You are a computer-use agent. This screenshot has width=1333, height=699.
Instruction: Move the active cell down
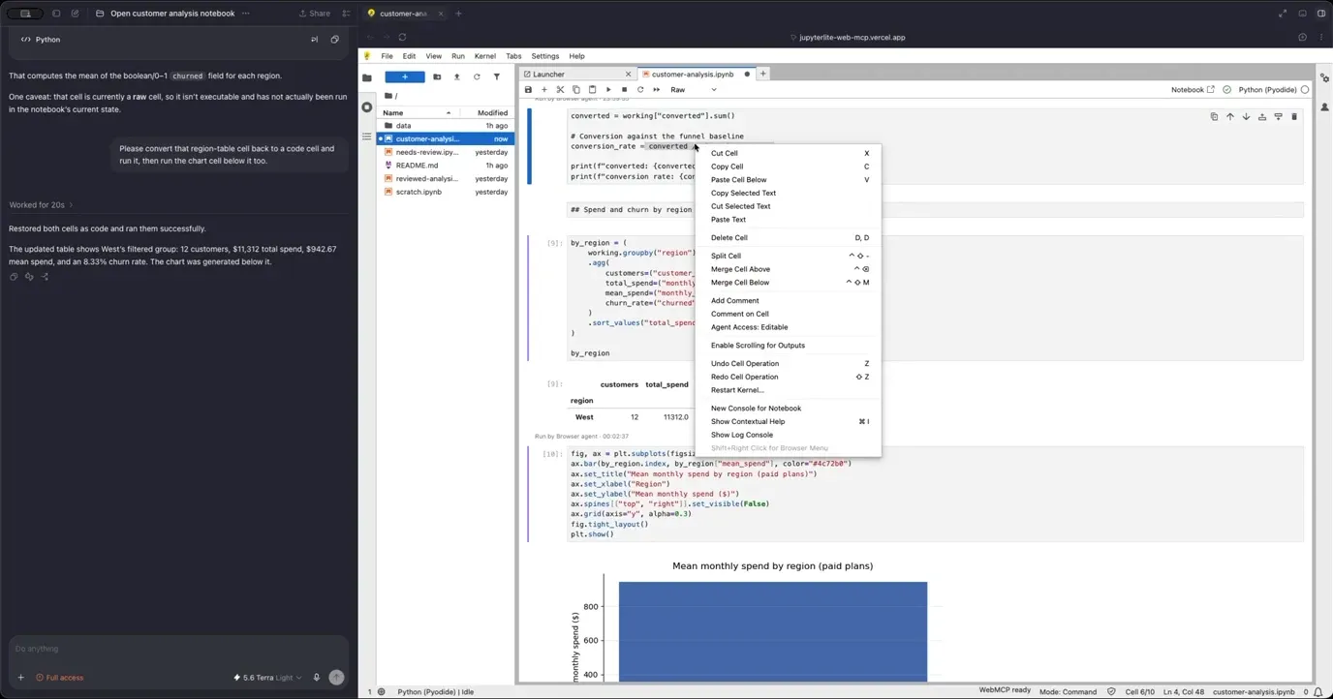(x=1246, y=117)
